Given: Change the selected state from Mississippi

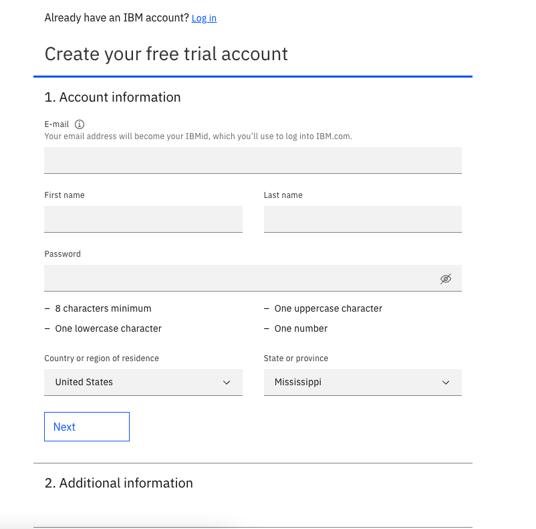Looking at the screenshot, I should [362, 382].
